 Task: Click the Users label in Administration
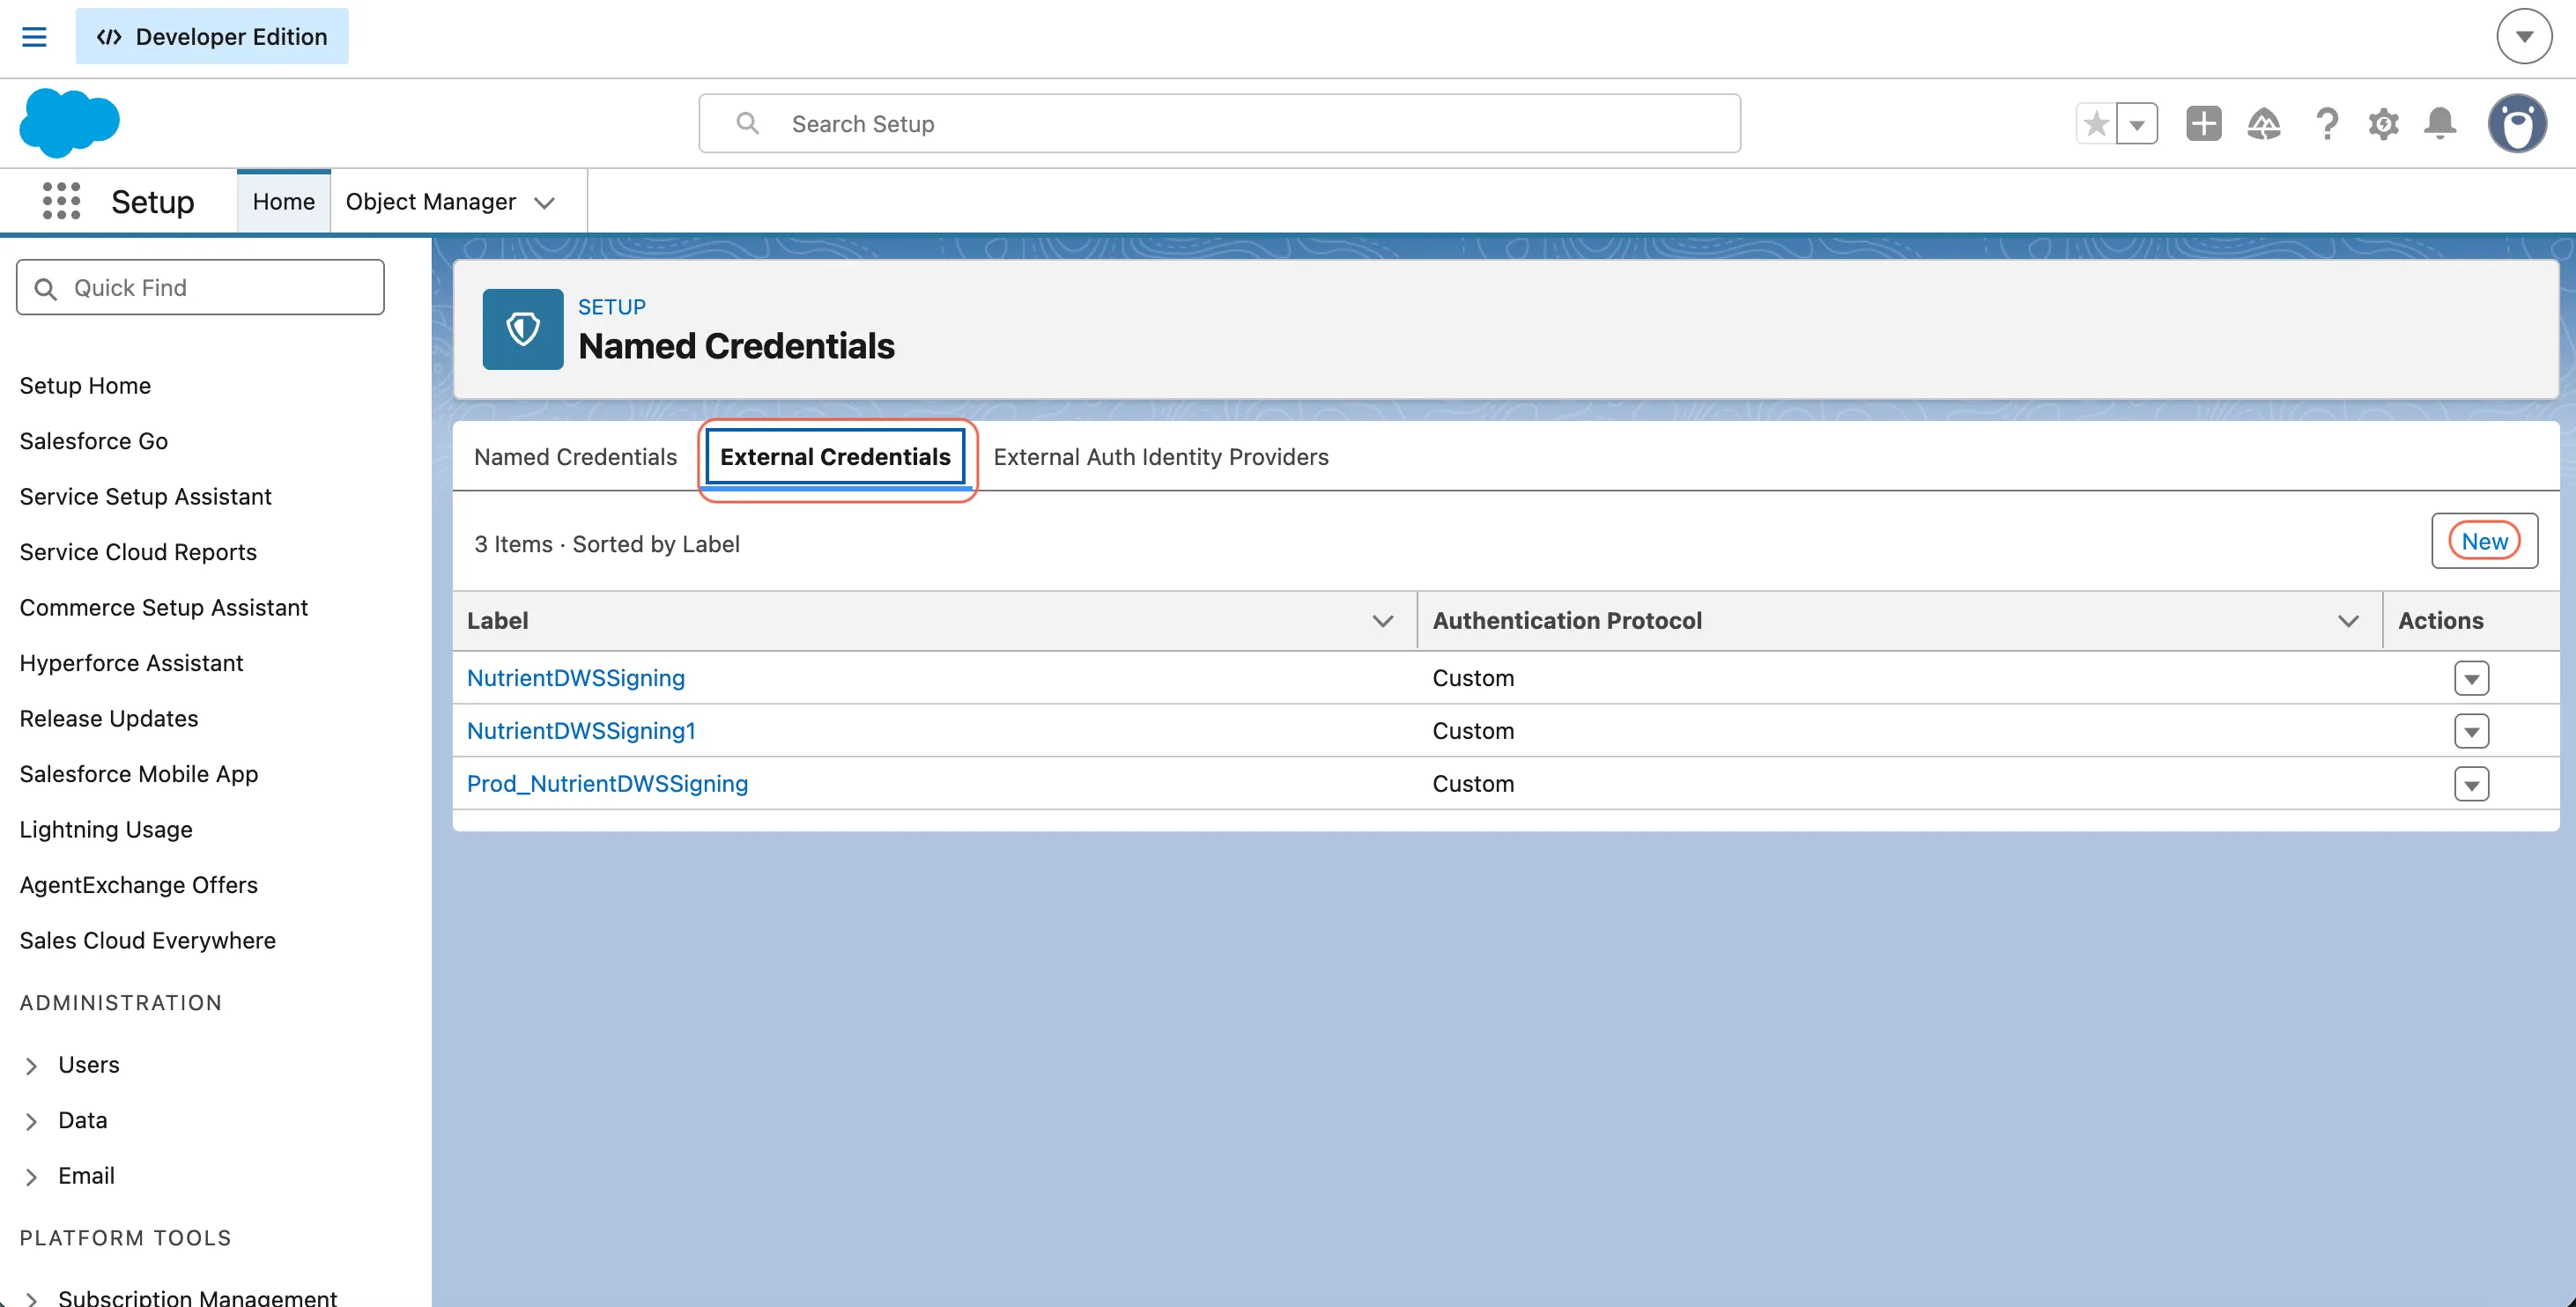click(88, 1064)
